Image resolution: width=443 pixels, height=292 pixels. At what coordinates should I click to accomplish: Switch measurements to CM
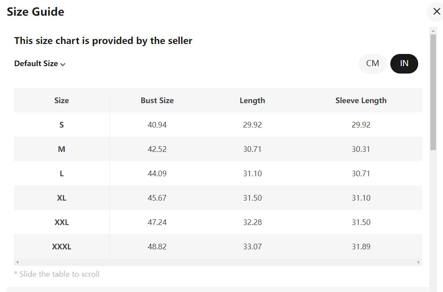pyautogui.click(x=373, y=64)
